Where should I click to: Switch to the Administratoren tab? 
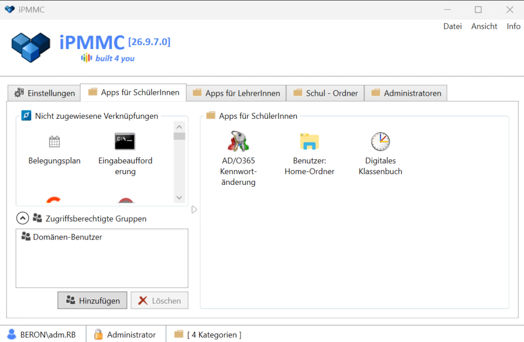(406, 93)
